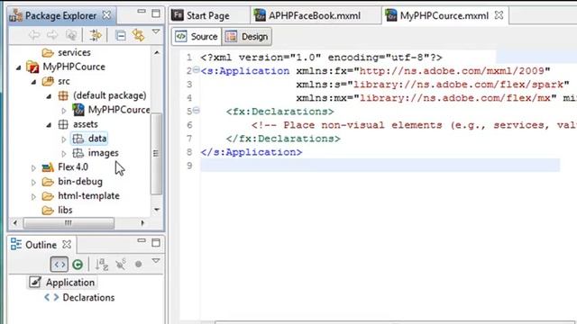Close the Package Explorer tab

tap(106, 15)
